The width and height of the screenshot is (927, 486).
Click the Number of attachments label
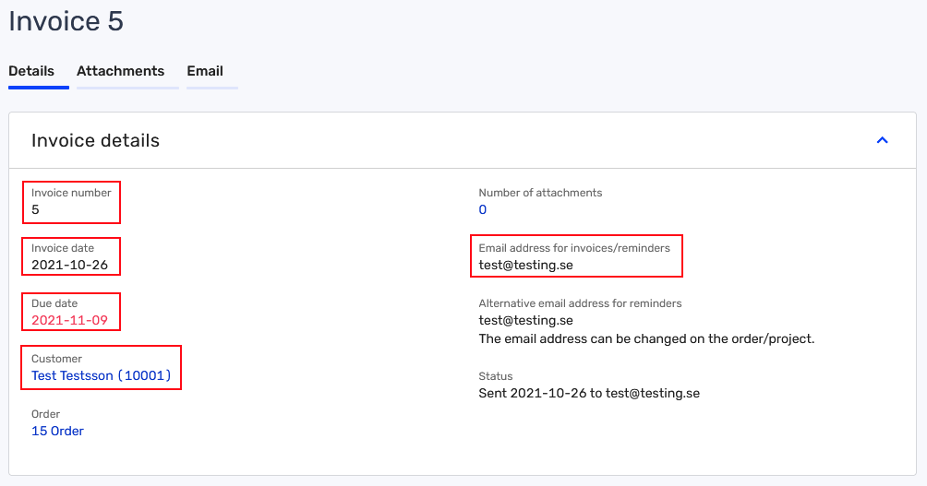[x=540, y=193]
